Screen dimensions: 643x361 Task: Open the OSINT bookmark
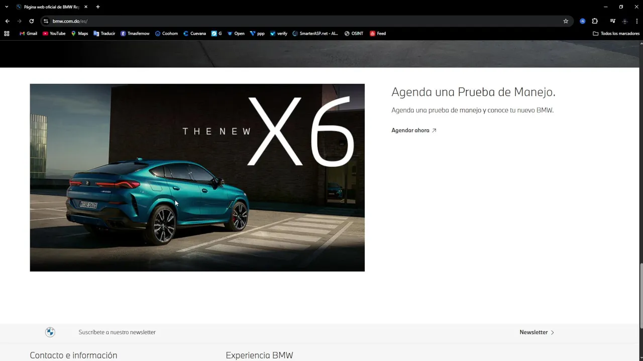tap(354, 34)
